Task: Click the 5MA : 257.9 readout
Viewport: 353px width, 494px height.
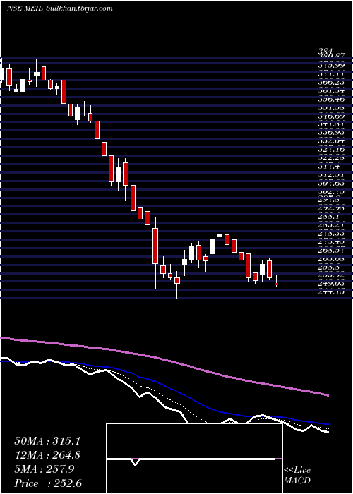Action: pyautogui.click(x=44, y=469)
